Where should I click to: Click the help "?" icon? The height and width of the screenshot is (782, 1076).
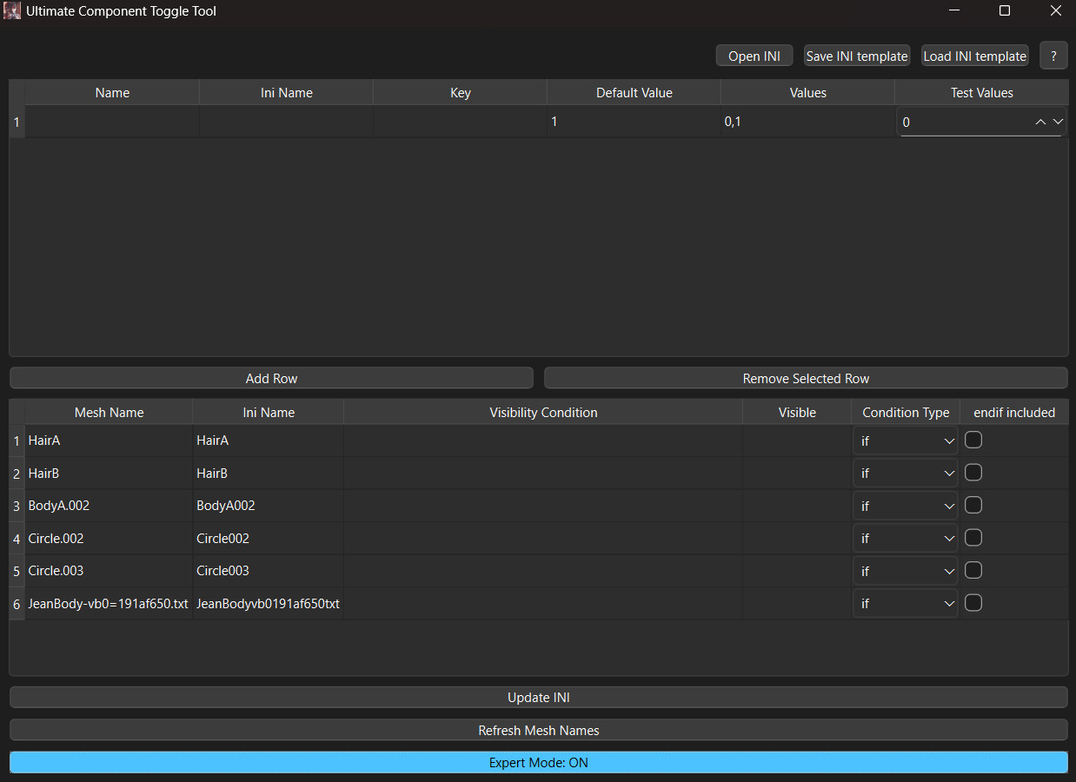pos(1053,55)
